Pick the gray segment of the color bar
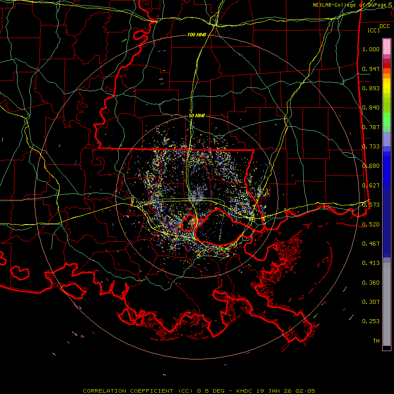This screenshot has height=394, width=394. tap(387, 304)
